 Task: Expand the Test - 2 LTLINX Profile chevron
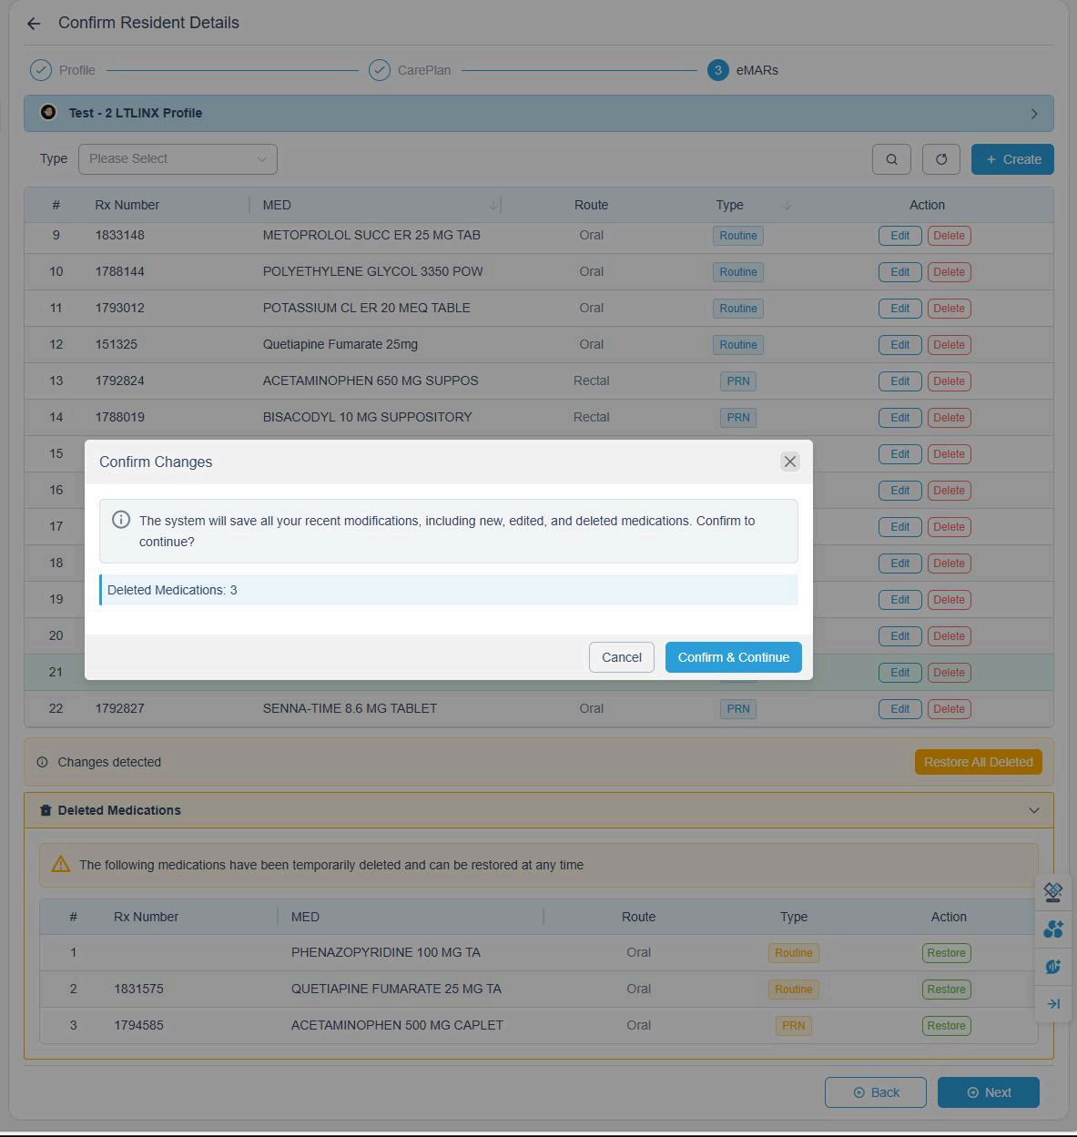coord(1033,114)
